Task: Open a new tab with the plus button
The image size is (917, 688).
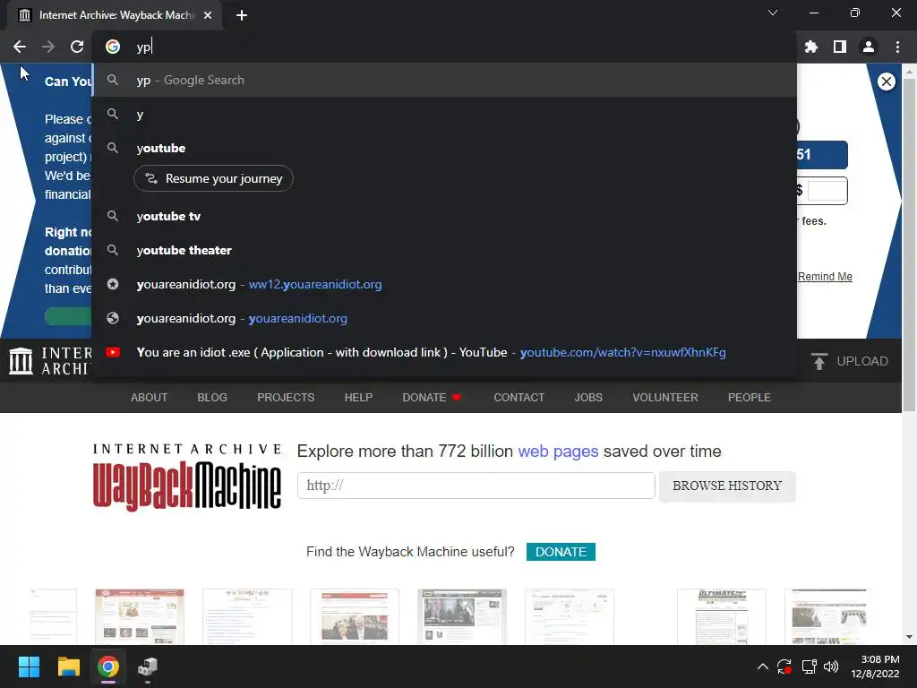Action: 242,15
